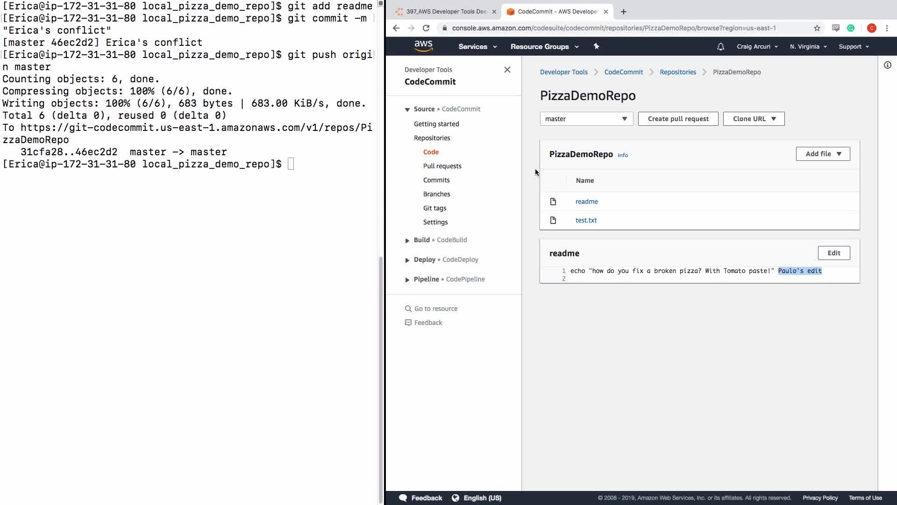The width and height of the screenshot is (897, 505).
Task: Click the AWS logo home icon
Action: pyautogui.click(x=423, y=46)
